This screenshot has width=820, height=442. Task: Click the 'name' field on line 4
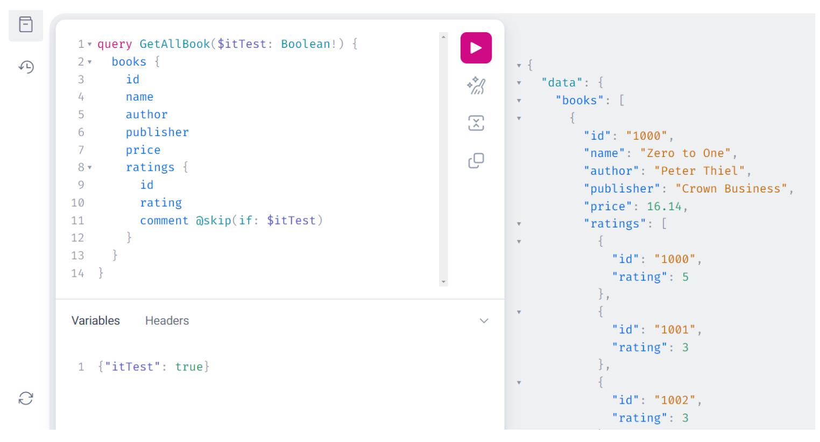click(x=140, y=97)
